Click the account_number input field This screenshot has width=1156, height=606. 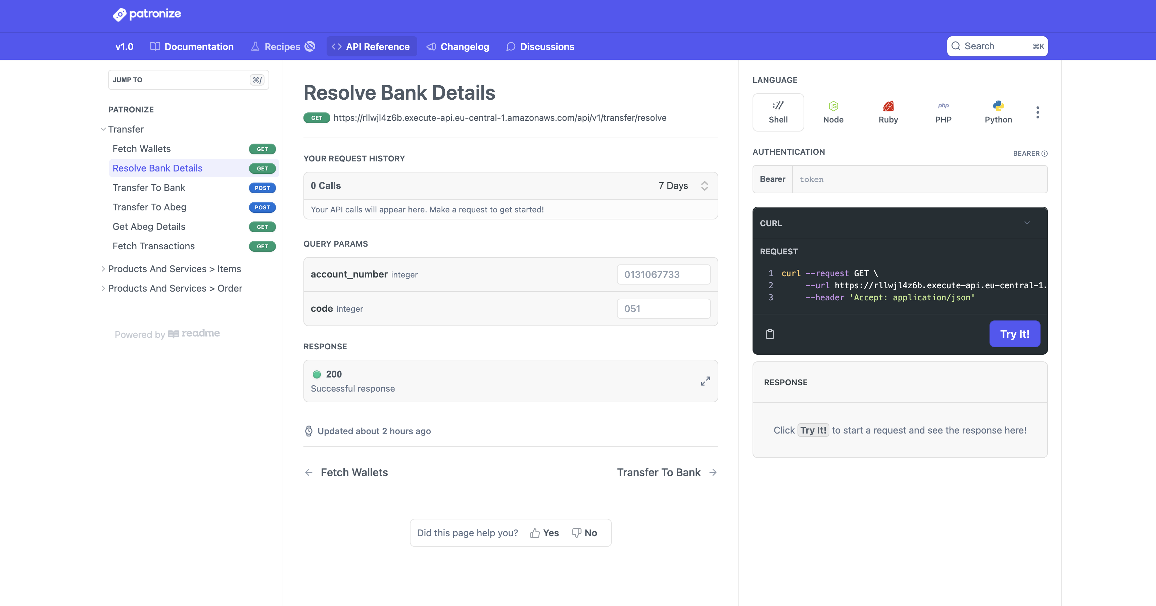pyautogui.click(x=663, y=274)
